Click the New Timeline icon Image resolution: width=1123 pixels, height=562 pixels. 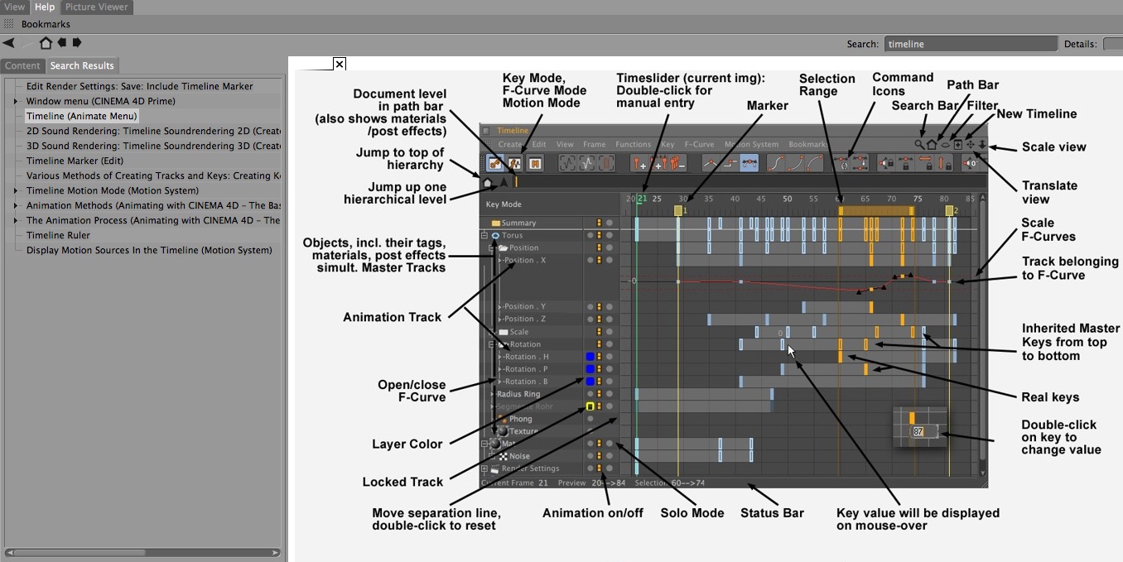[957, 144]
